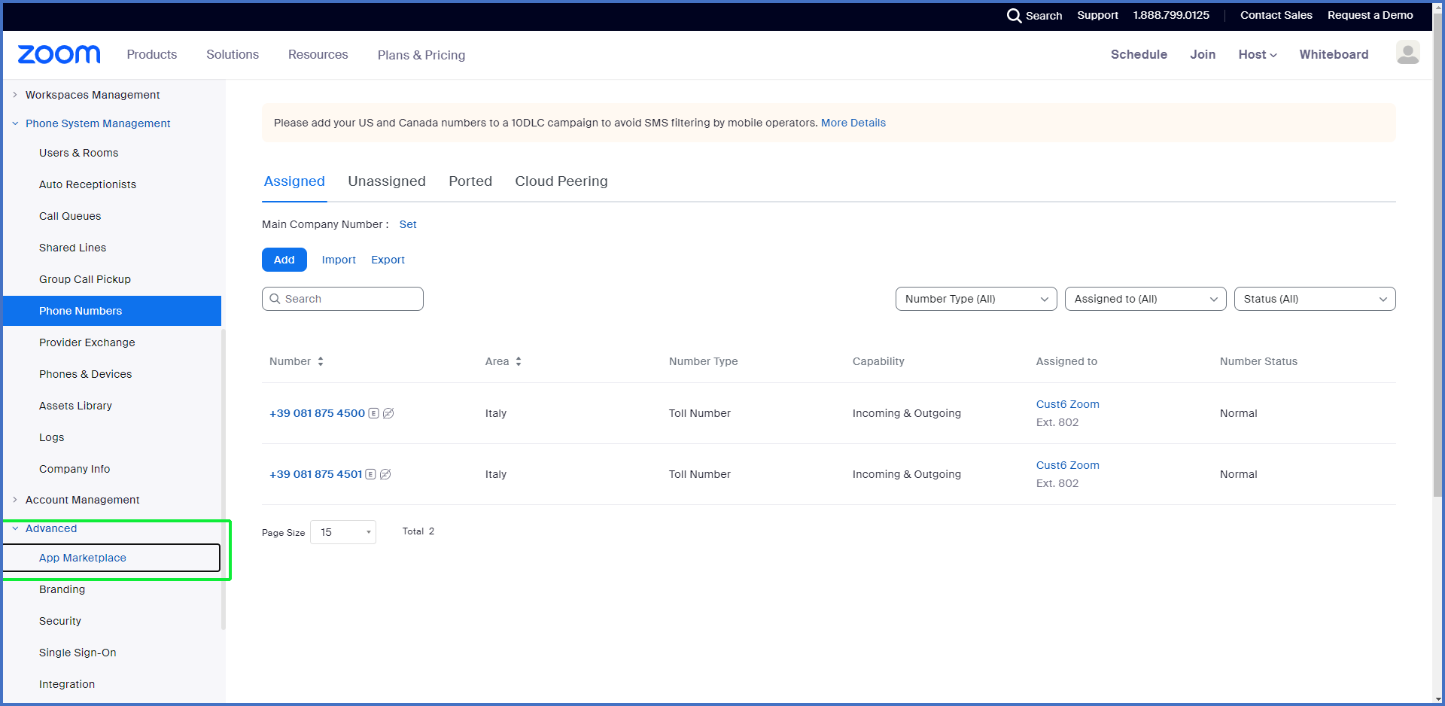Open the More Details link
Image resolution: width=1445 pixels, height=706 pixels.
point(853,123)
